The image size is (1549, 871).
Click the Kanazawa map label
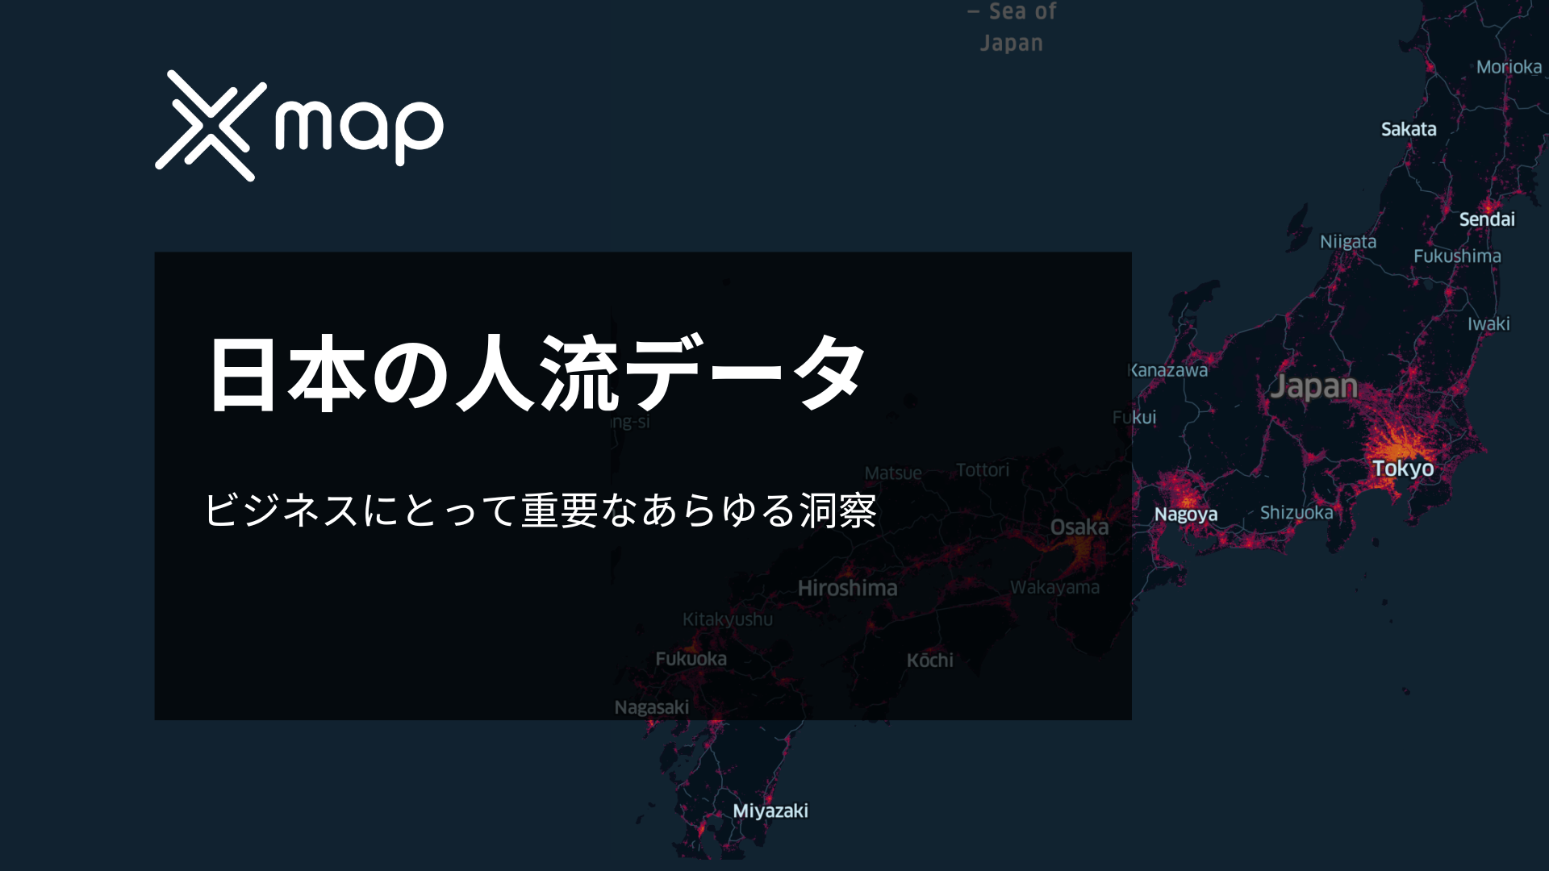1168,370
